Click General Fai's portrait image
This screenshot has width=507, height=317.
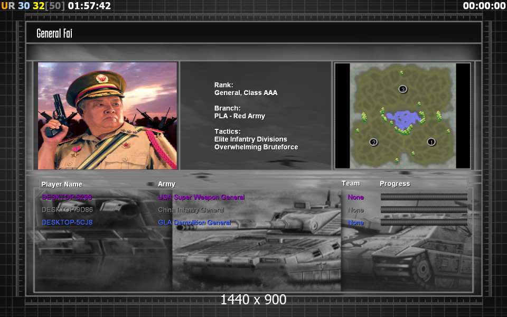click(x=107, y=116)
